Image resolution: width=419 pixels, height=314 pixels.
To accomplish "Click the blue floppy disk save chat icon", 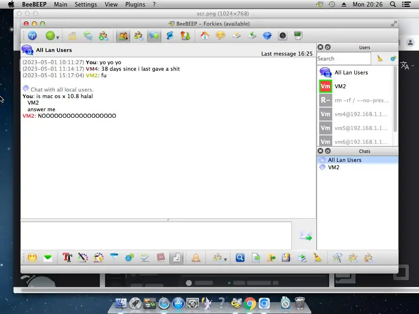I will click(x=286, y=258).
